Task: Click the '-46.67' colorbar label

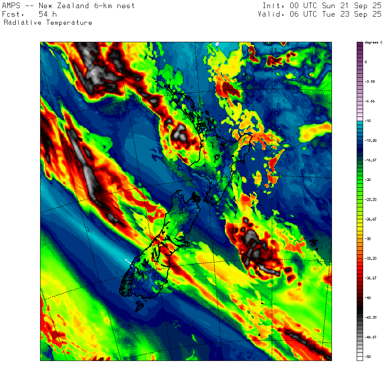Action: click(370, 337)
